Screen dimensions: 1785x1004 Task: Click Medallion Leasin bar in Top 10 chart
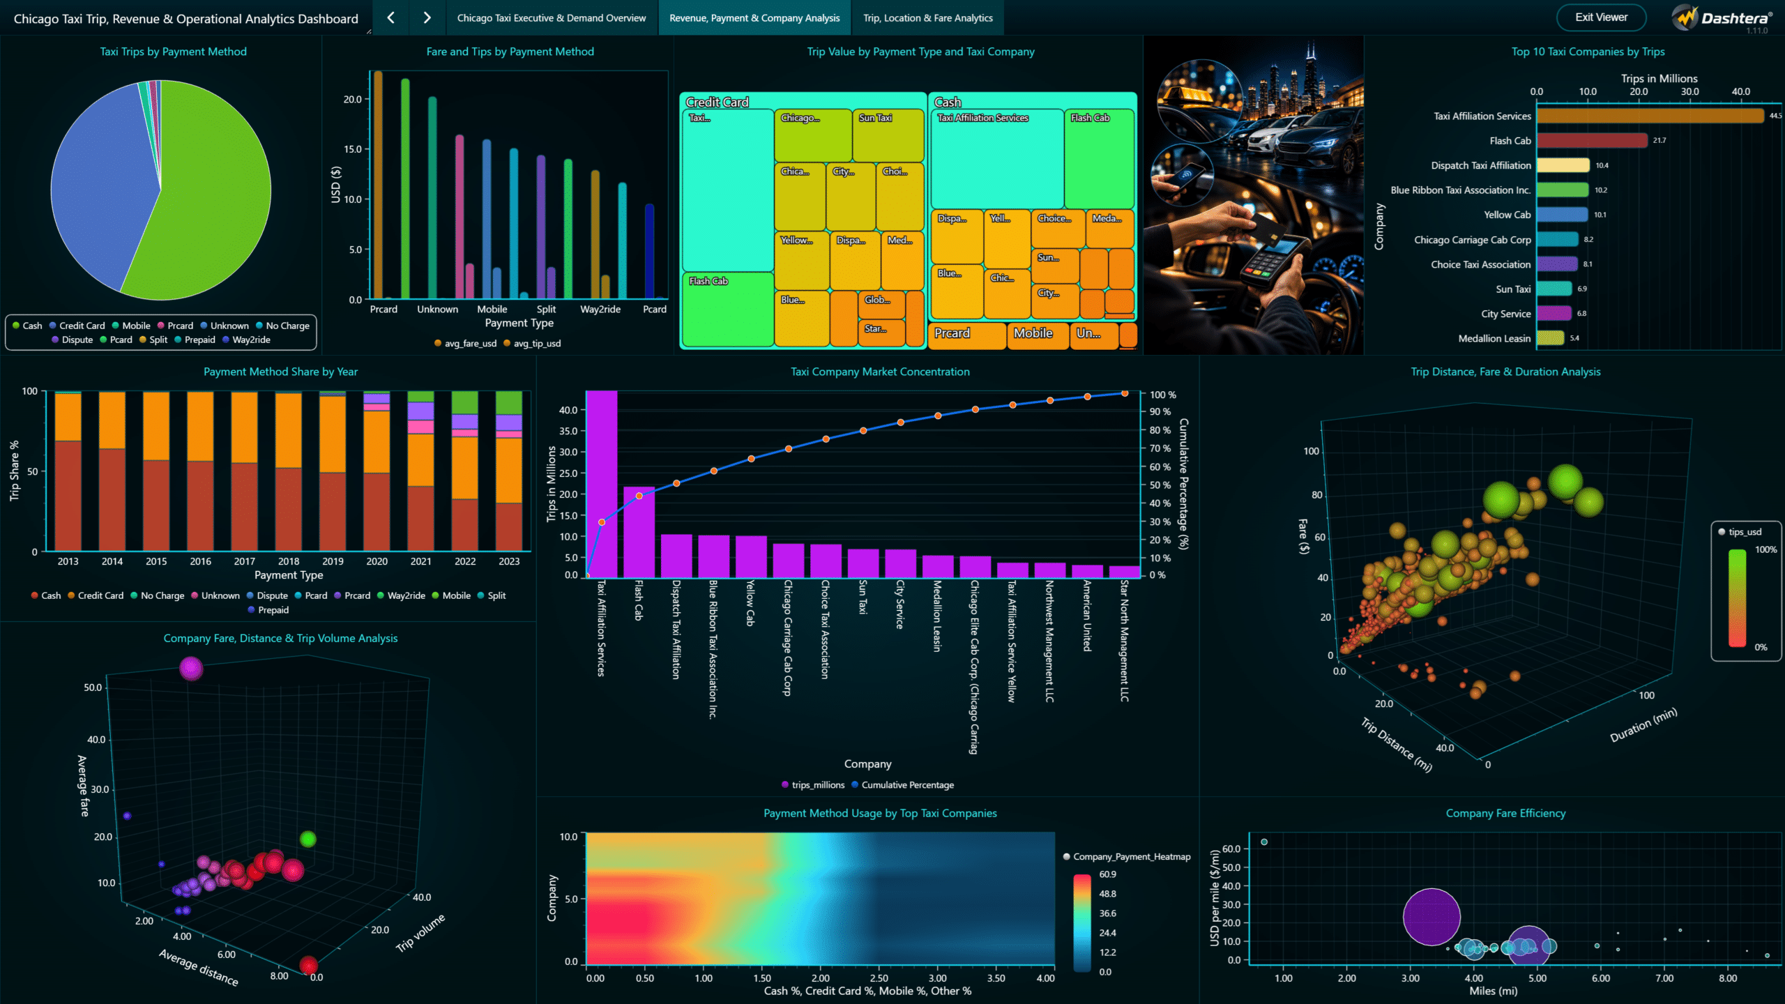point(1551,338)
